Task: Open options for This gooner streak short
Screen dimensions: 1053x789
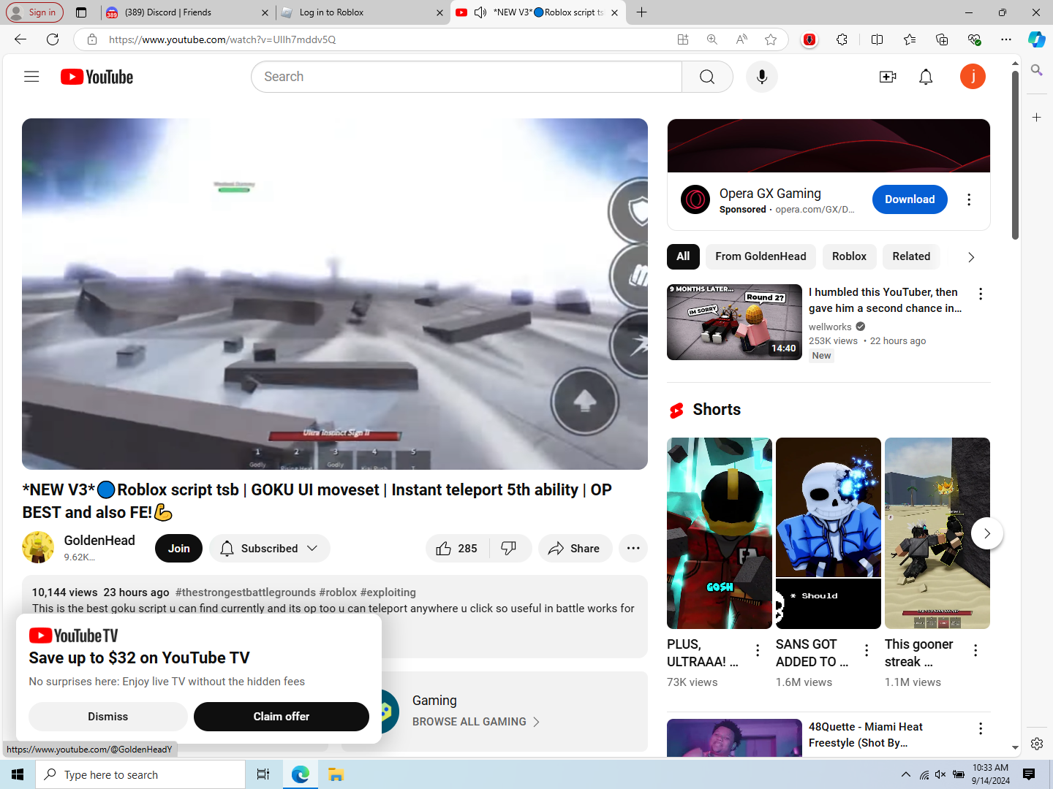Action: point(975,650)
